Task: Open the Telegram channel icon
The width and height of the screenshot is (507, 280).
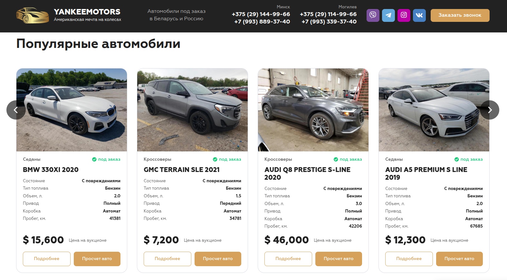Action: [x=388, y=15]
